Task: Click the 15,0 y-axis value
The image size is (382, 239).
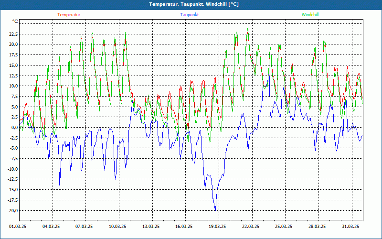Action: coord(13,65)
